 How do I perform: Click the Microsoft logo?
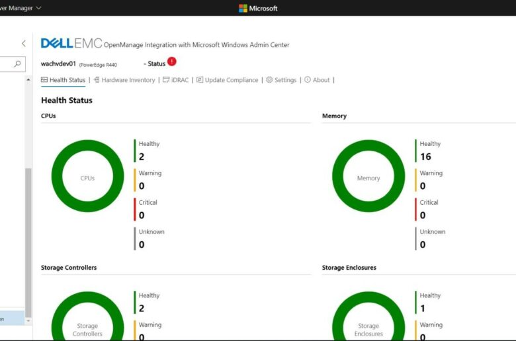tap(258, 8)
